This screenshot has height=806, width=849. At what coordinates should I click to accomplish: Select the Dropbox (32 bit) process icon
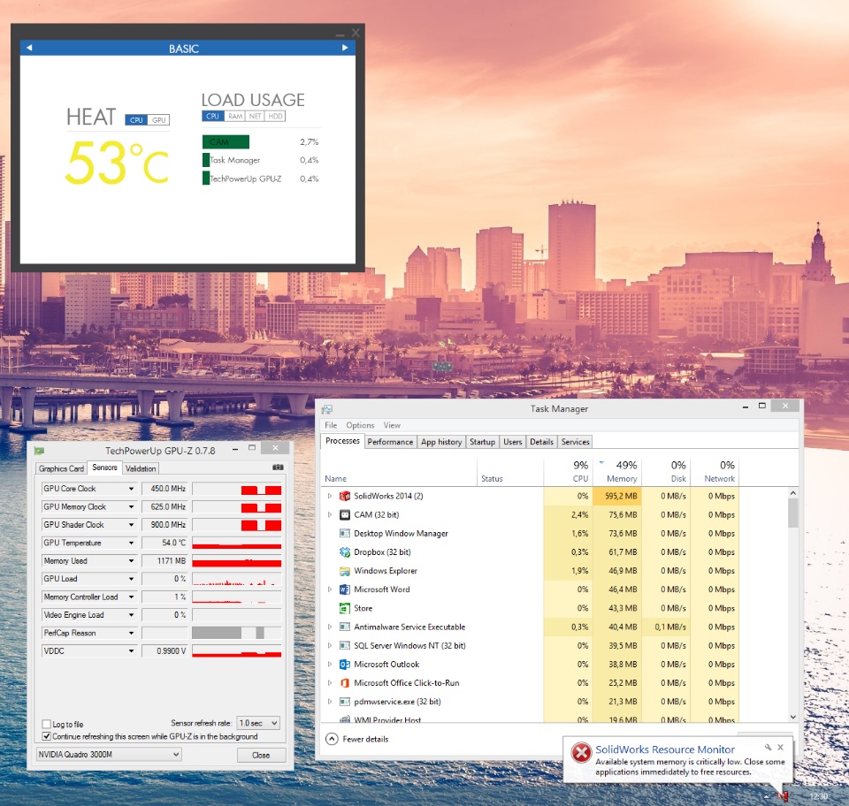coord(344,552)
